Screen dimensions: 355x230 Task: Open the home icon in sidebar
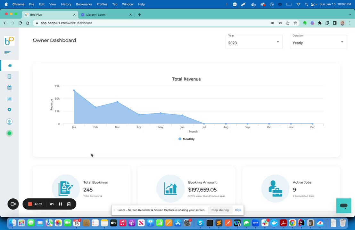click(x=10, y=65)
